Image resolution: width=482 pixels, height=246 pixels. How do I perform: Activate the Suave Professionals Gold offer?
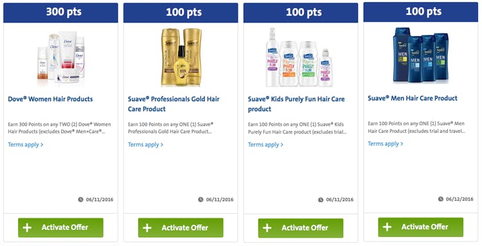181,228
